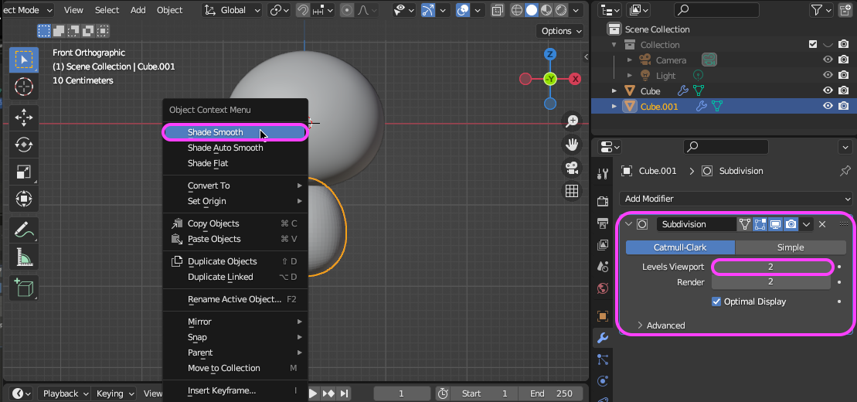Hide the Camera in the viewport
This screenshot has height=402, width=857.
coord(828,60)
